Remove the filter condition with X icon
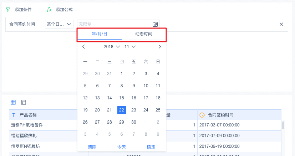 point(281,24)
